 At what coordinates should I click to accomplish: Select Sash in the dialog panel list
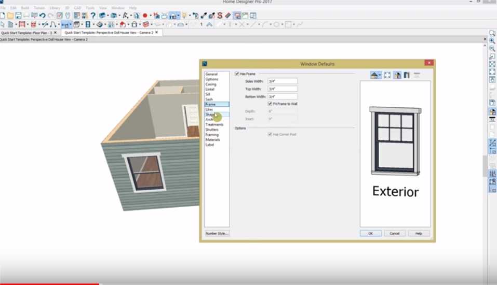pos(209,99)
